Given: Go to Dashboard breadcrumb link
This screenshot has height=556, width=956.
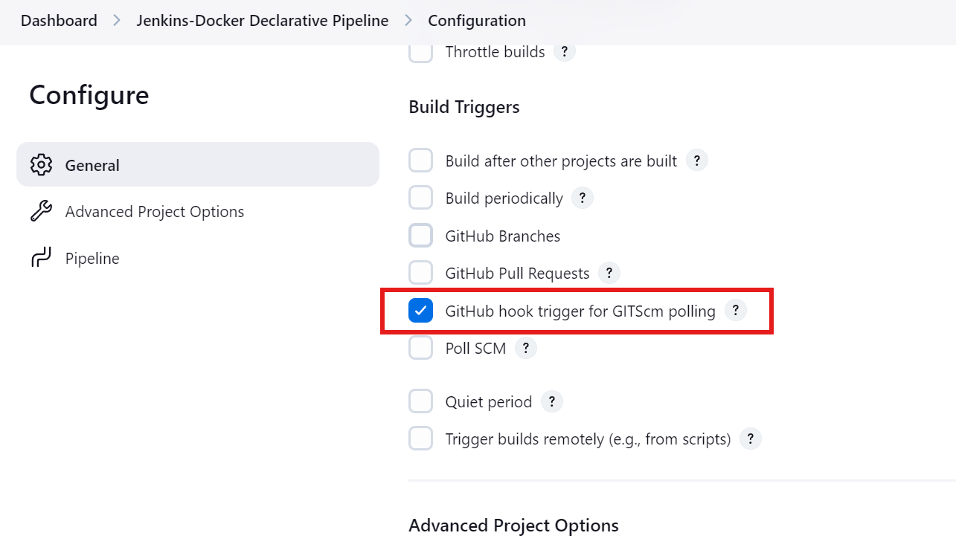Looking at the screenshot, I should point(59,21).
